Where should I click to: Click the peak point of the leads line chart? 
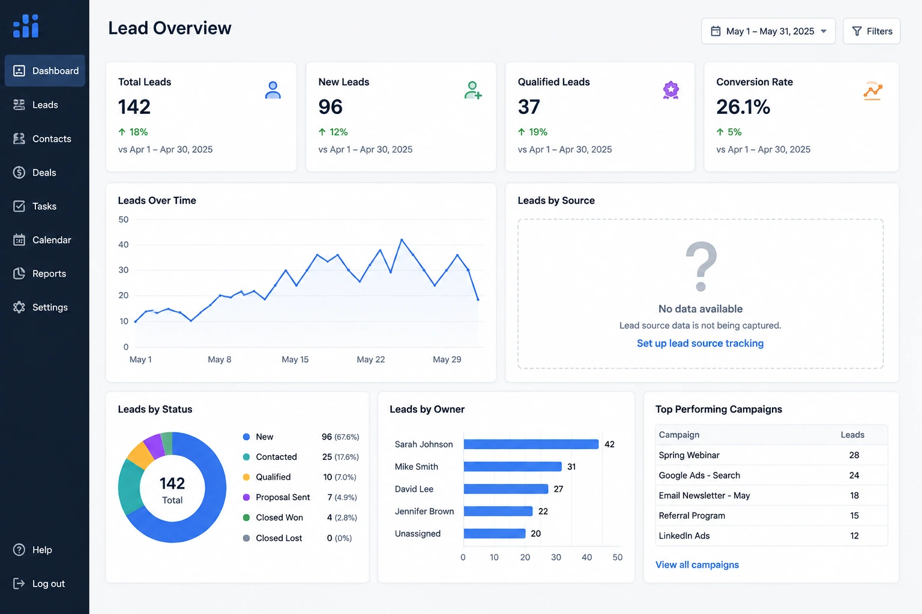(x=402, y=240)
